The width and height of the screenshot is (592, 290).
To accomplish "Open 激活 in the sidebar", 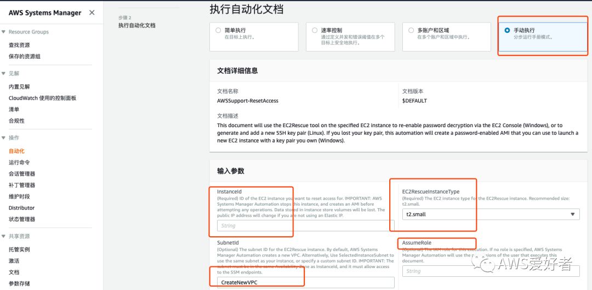I will [14, 261].
